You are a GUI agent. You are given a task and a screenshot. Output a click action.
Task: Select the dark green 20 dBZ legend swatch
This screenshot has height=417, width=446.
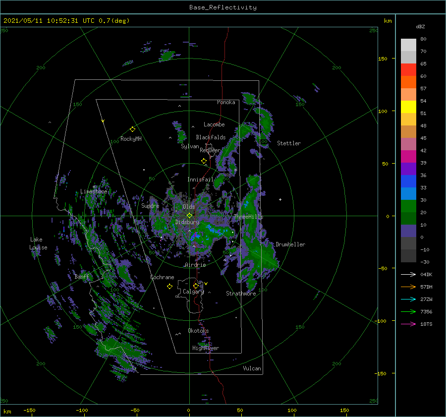pos(408,219)
